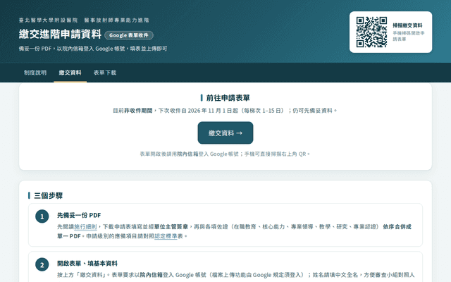Viewport: 451px width, 282px height.
Task: Click the 備妥一份 PDF subtitle line
Action: pyautogui.click(x=93, y=49)
